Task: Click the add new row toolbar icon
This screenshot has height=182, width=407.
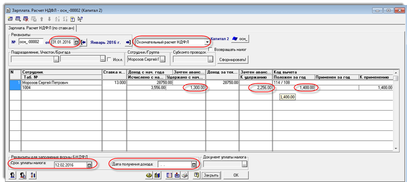Action: pyautogui.click(x=18, y=19)
